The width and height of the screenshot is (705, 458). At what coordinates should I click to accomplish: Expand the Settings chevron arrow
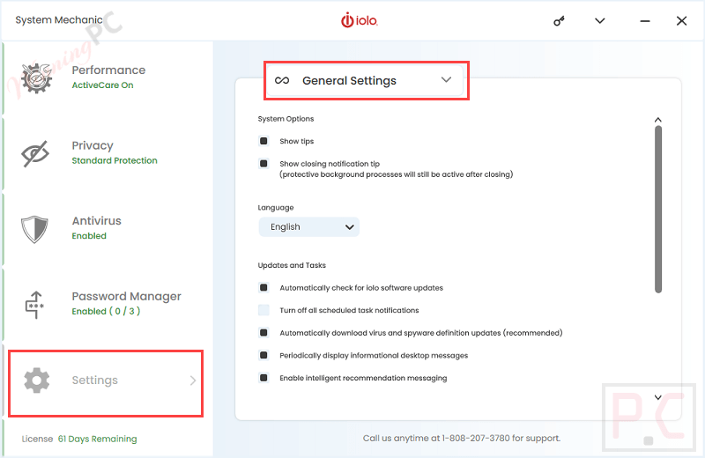(193, 380)
